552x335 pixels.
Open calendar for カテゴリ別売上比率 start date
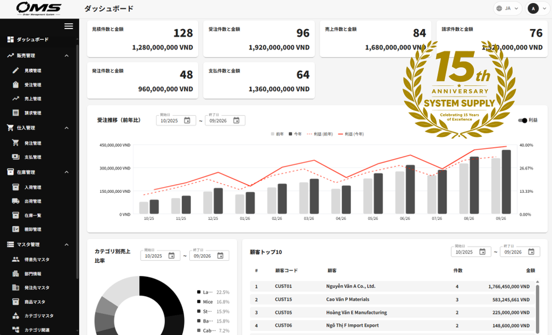pyautogui.click(x=171, y=255)
